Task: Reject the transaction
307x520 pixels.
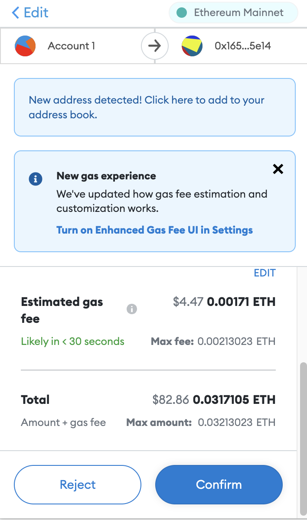Action: point(78,484)
